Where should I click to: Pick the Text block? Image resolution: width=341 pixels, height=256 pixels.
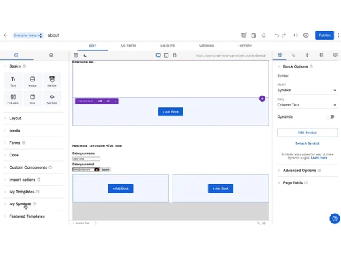[13, 81]
